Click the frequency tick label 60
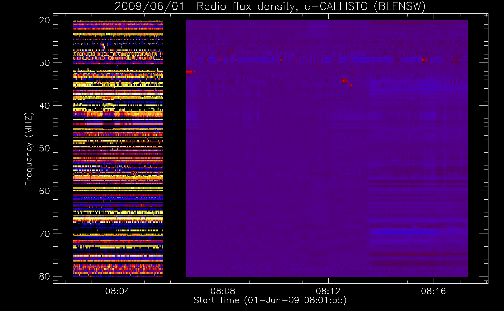Screen dimensions: 504x311 [45, 191]
